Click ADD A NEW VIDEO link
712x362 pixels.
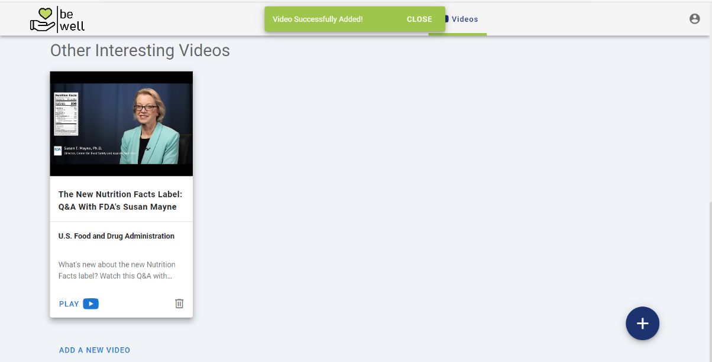click(x=95, y=350)
